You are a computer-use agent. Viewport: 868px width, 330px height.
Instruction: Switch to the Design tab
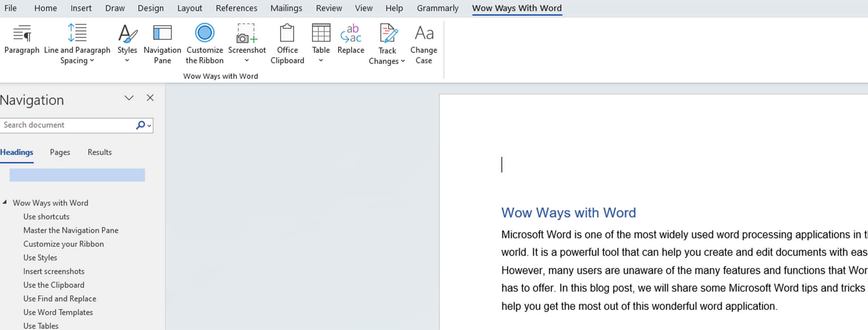point(150,8)
